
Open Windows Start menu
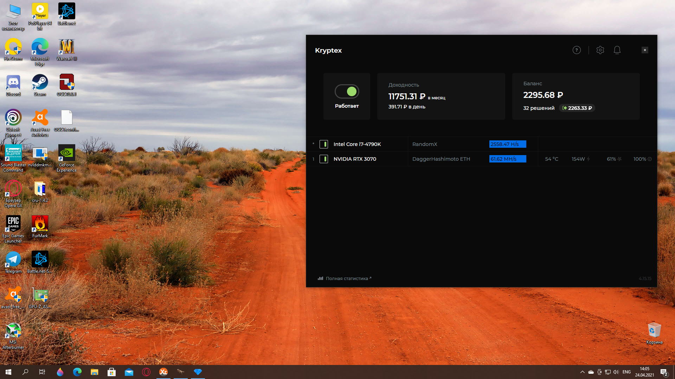click(x=8, y=372)
